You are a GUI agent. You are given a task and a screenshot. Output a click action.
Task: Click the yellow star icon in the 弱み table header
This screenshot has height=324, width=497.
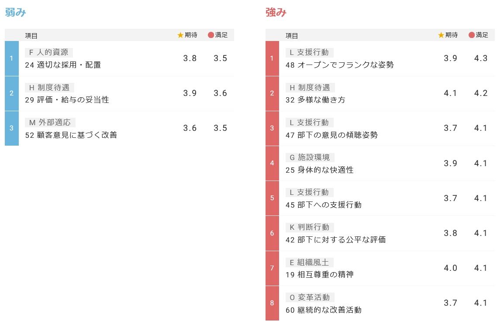(x=180, y=35)
